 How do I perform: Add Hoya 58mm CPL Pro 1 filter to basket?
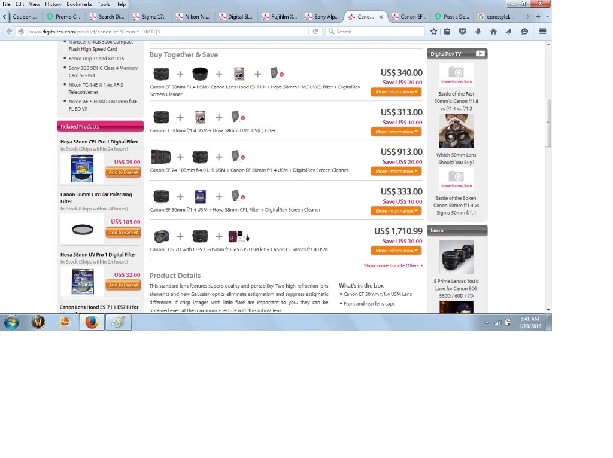click(x=123, y=172)
